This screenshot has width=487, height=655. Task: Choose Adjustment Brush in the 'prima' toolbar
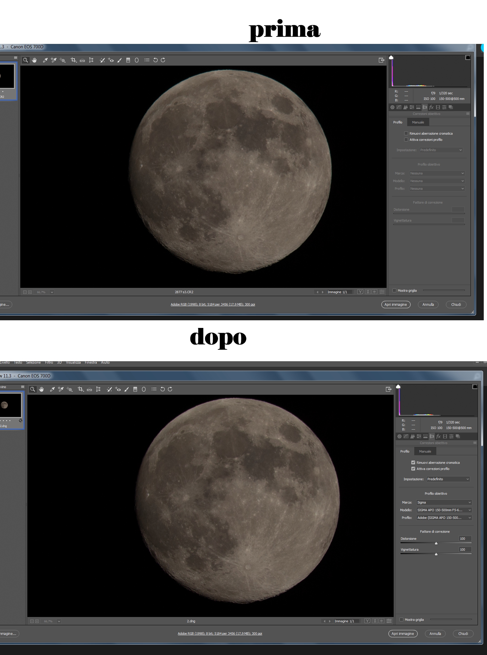pyautogui.click(x=119, y=60)
